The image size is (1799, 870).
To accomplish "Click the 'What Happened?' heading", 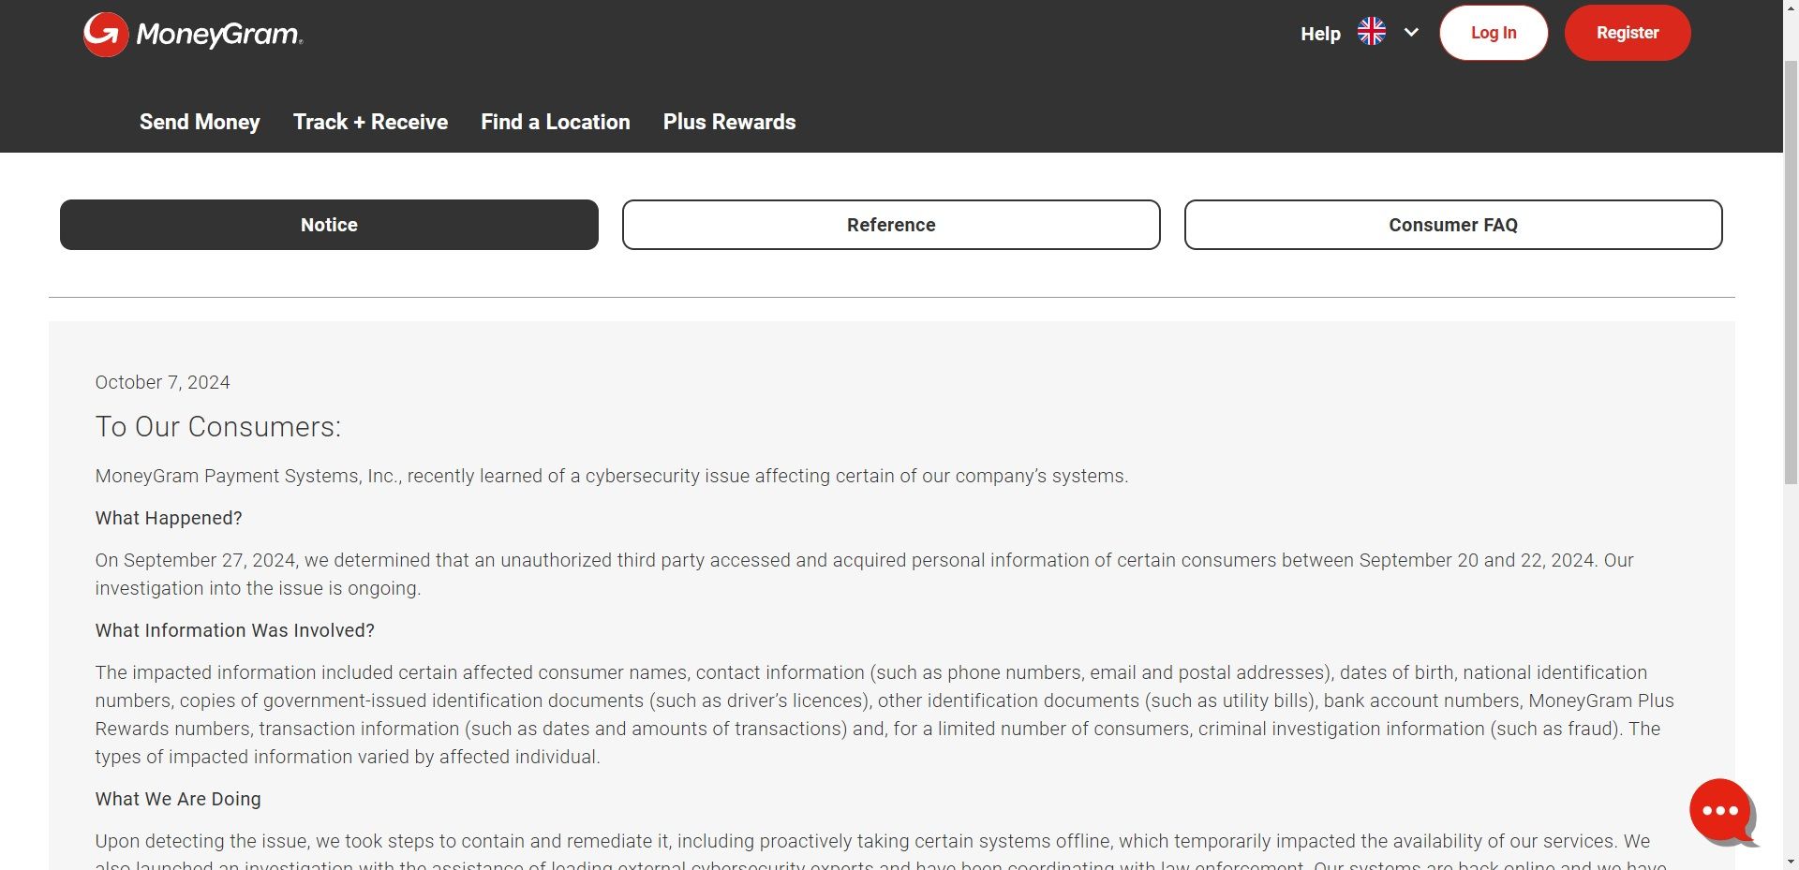I will tap(169, 518).
